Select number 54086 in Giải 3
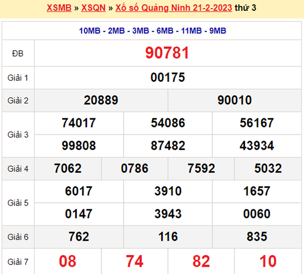The height and width of the screenshot is (274, 304). click(168, 123)
